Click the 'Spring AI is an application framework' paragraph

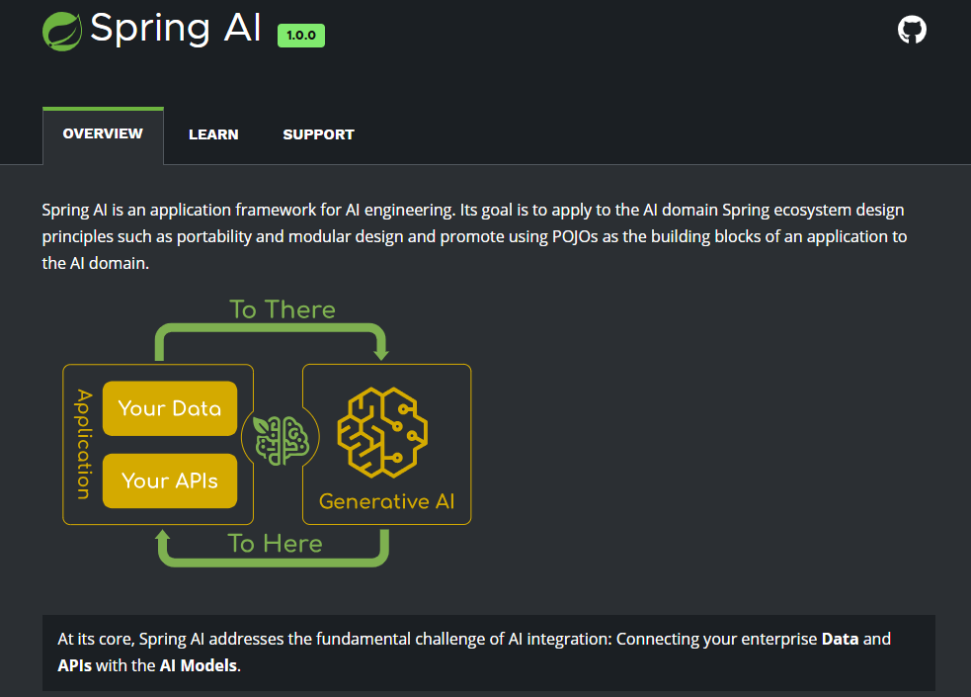[x=474, y=236]
